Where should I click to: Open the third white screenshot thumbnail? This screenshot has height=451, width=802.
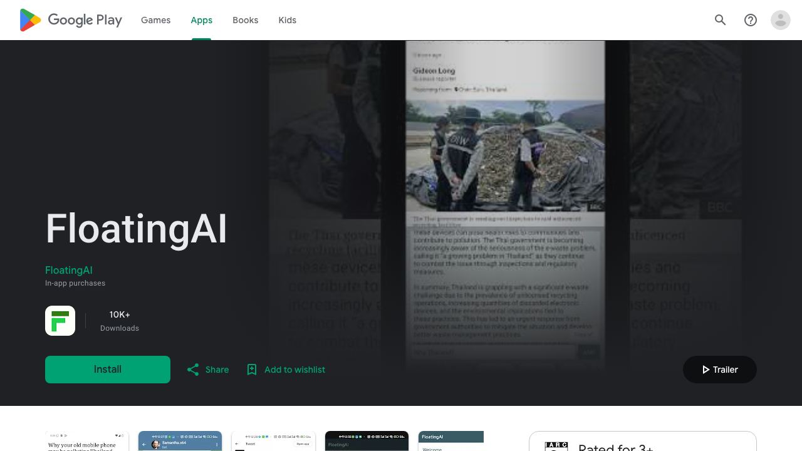point(273,441)
